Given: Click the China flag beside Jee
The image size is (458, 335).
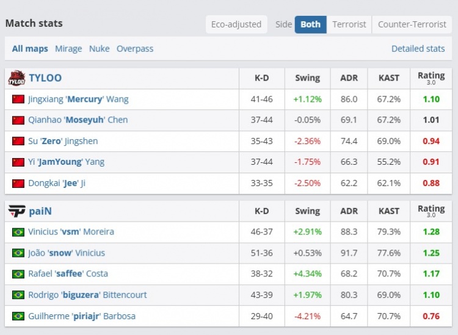Looking at the screenshot, I should (18, 183).
